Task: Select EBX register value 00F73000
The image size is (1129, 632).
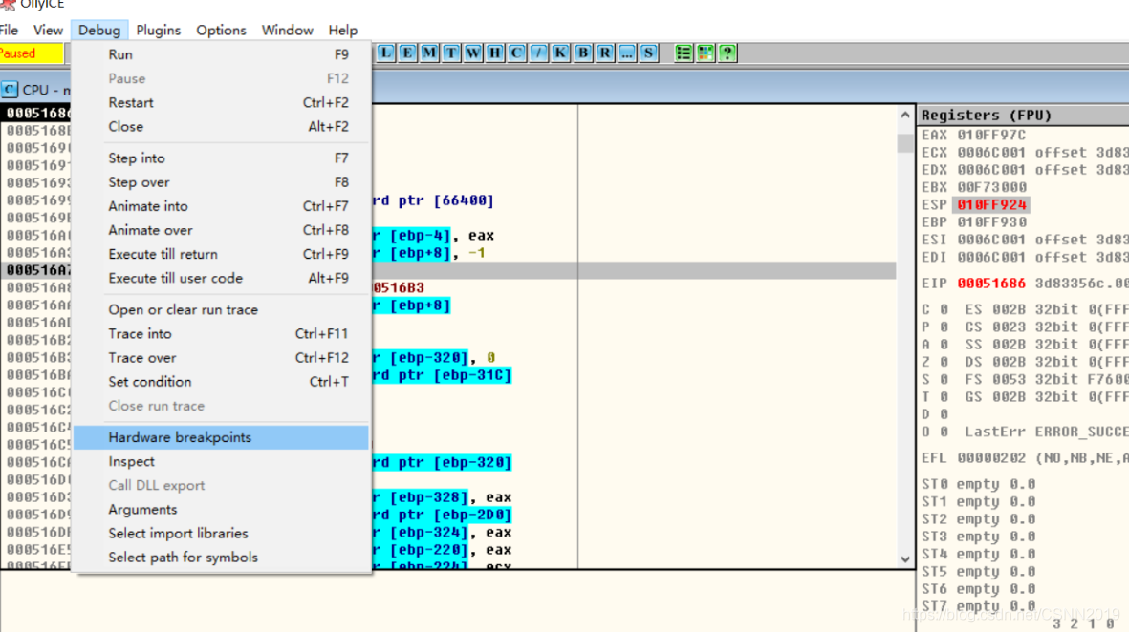Action: click(x=991, y=188)
